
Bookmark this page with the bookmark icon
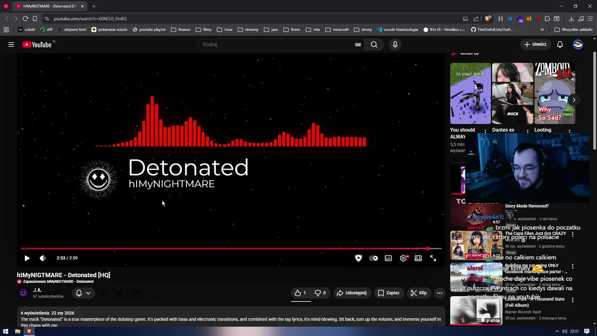click(x=35, y=19)
